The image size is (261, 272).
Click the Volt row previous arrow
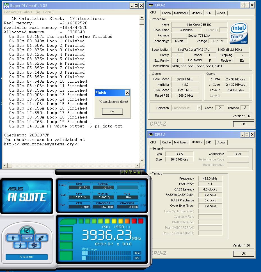coord(141,196)
